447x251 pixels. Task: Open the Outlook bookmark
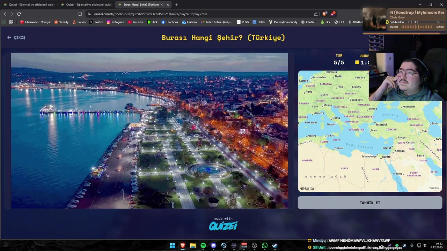190,22
